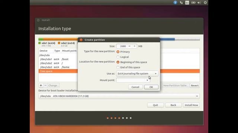Click the sda2 (ext4) legend label
Image resolution: width=238 pixels, height=133 pixels.
click(x=68, y=43)
